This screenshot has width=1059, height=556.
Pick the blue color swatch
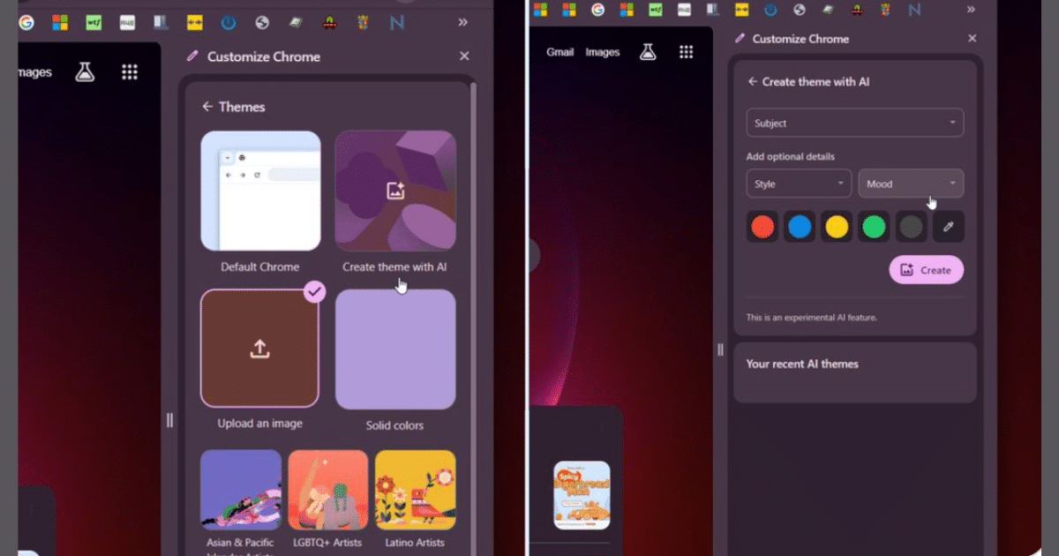coord(800,227)
